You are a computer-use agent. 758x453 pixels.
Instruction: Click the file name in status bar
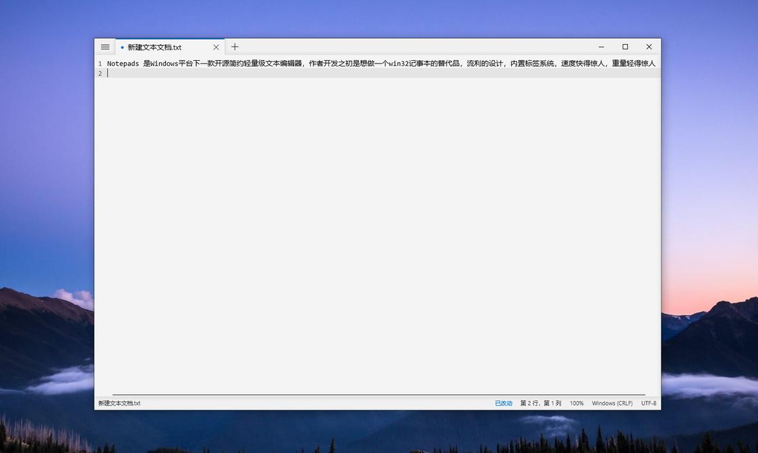pyautogui.click(x=119, y=403)
